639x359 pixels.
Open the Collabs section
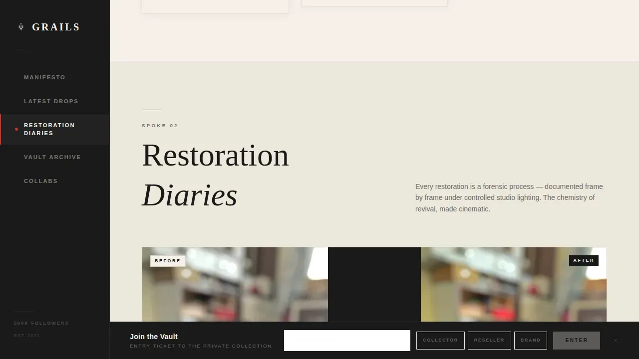[x=41, y=181]
